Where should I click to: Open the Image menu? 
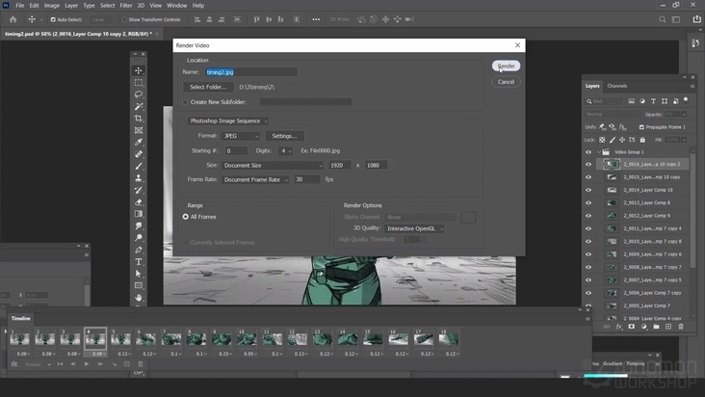click(x=52, y=6)
